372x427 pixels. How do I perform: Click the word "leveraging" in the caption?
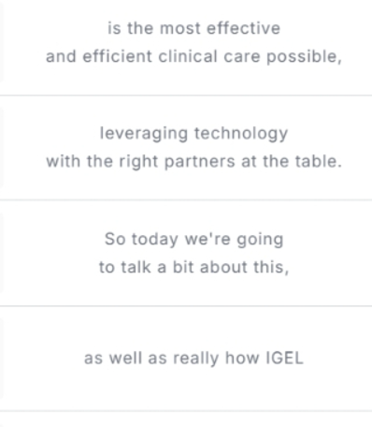(x=144, y=134)
